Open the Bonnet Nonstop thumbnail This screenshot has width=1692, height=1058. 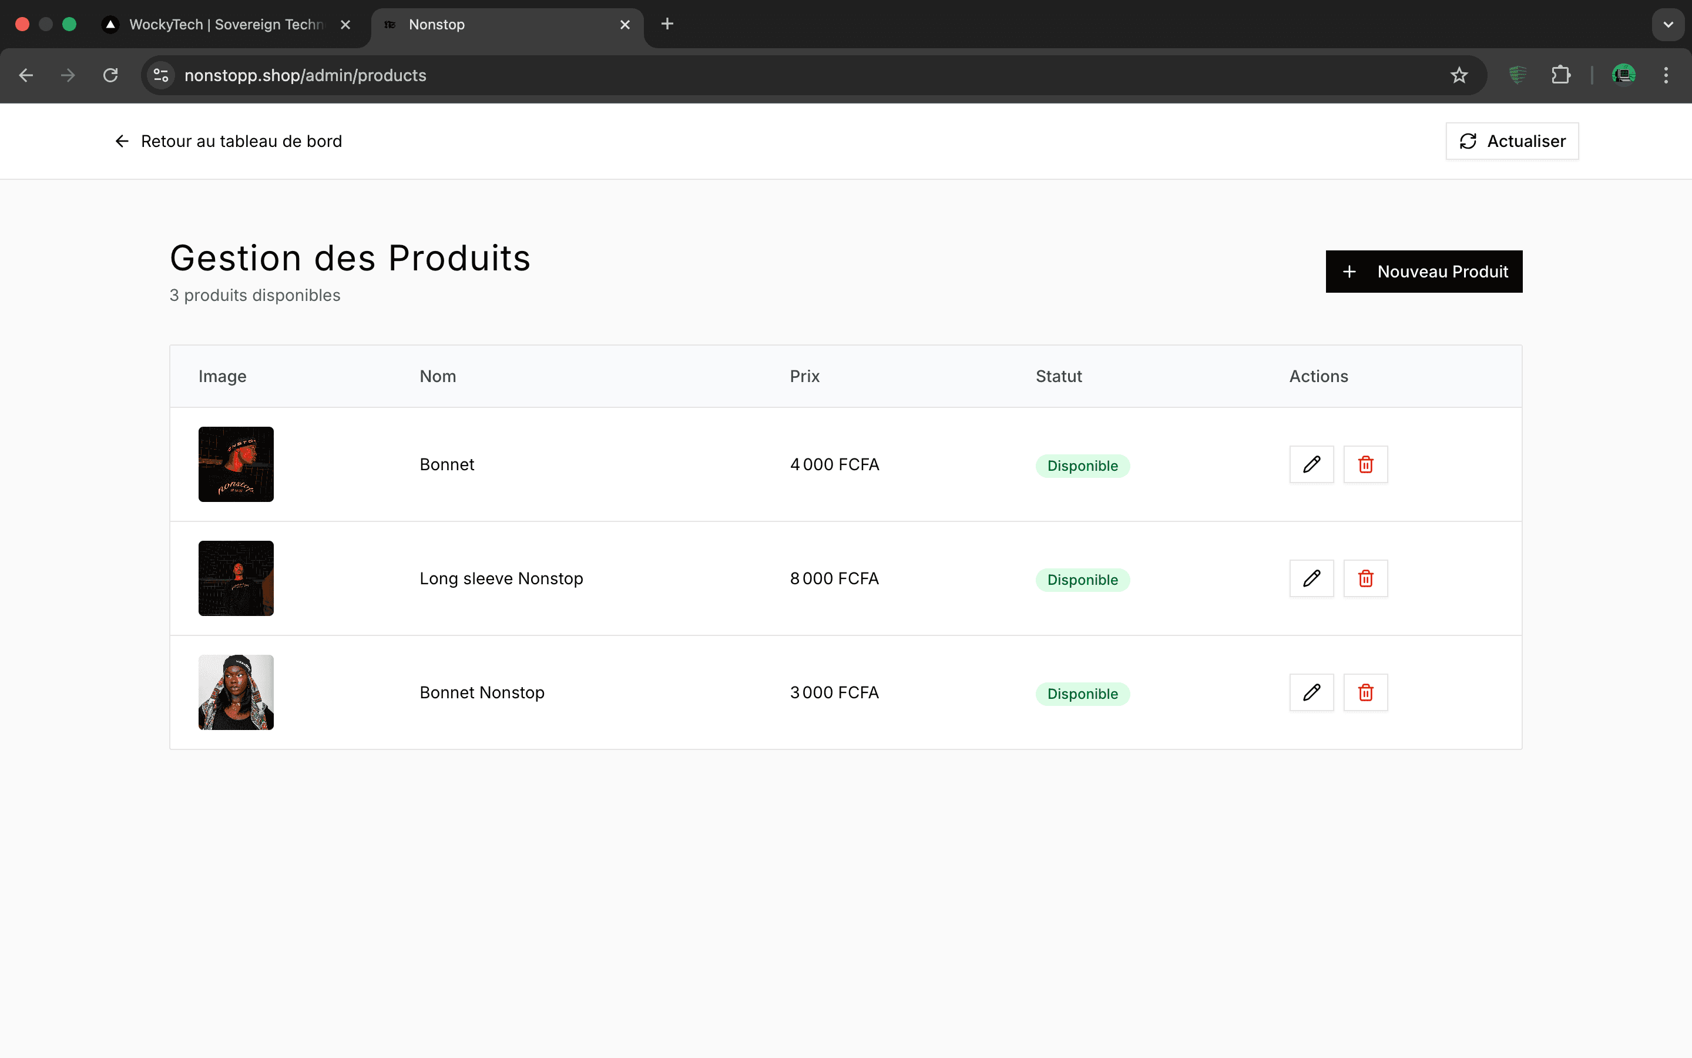tap(236, 693)
